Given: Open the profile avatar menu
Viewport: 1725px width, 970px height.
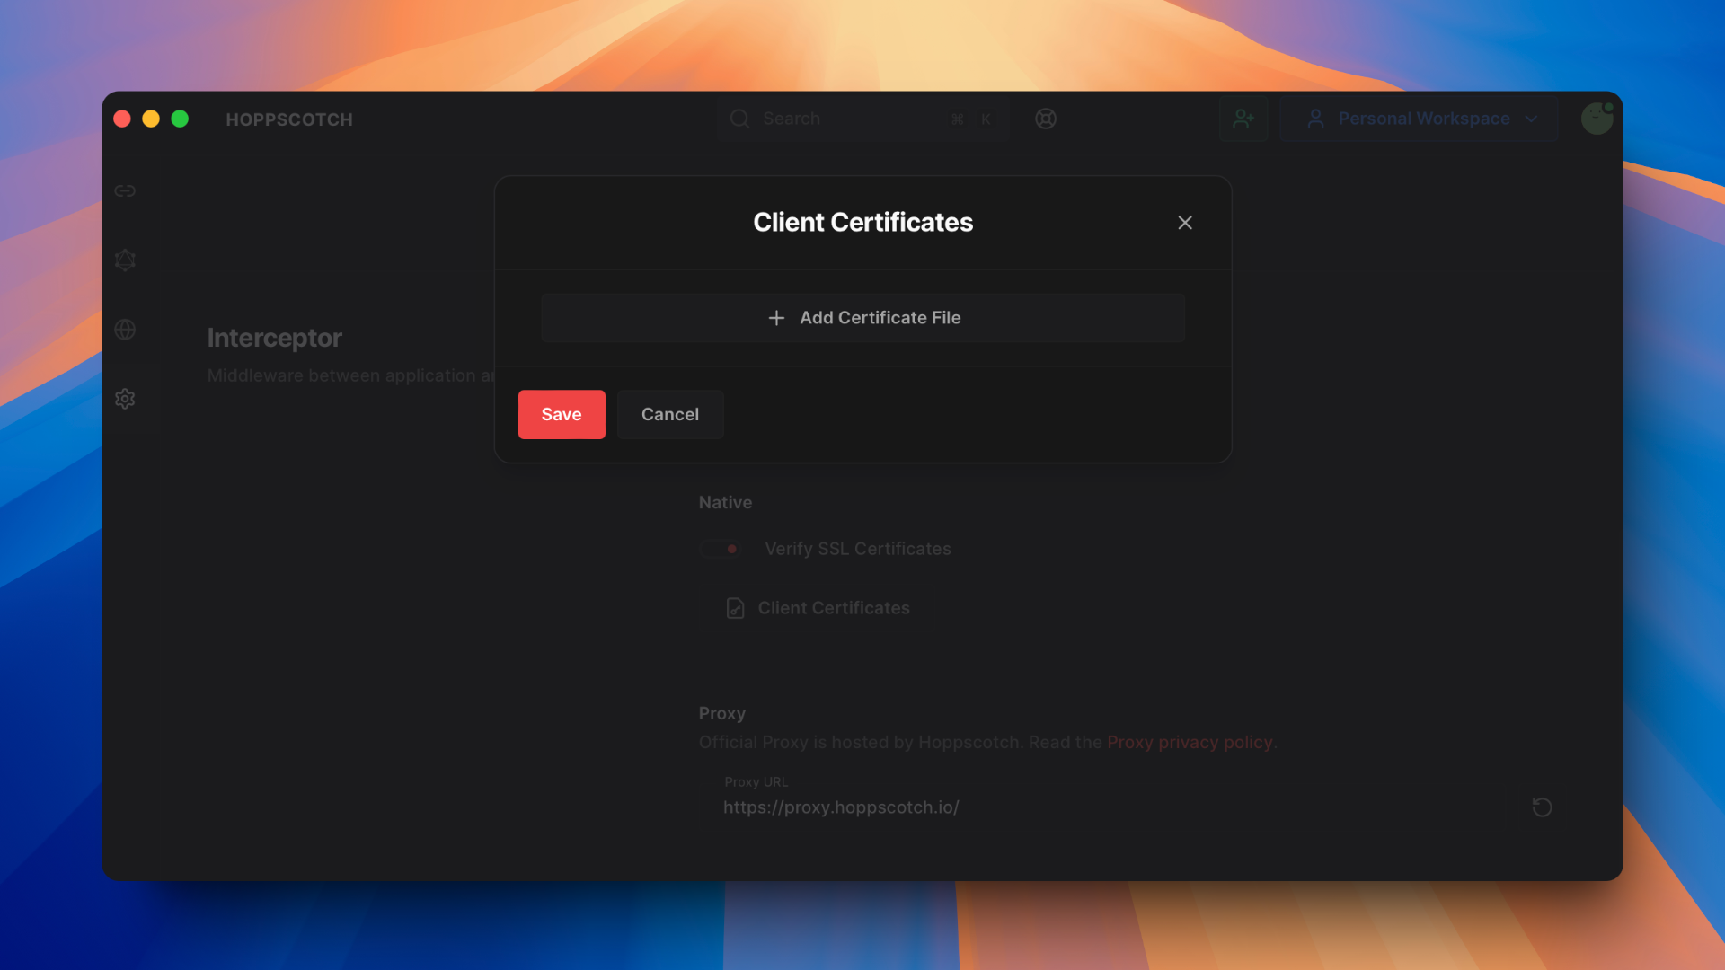Looking at the screenshot, I should (x=1597, y=118).
